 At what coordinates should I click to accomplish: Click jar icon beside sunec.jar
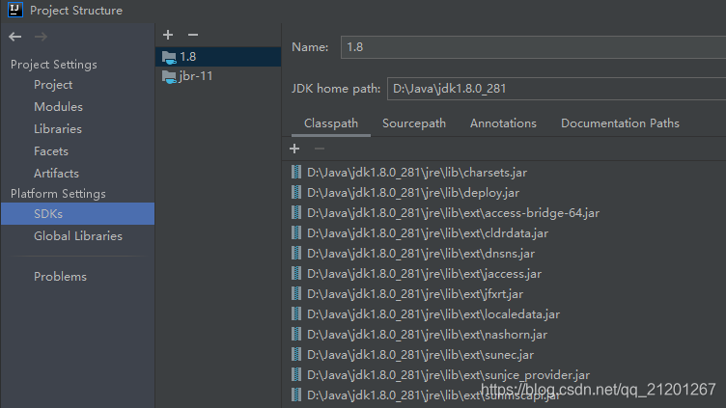[296, 355]
